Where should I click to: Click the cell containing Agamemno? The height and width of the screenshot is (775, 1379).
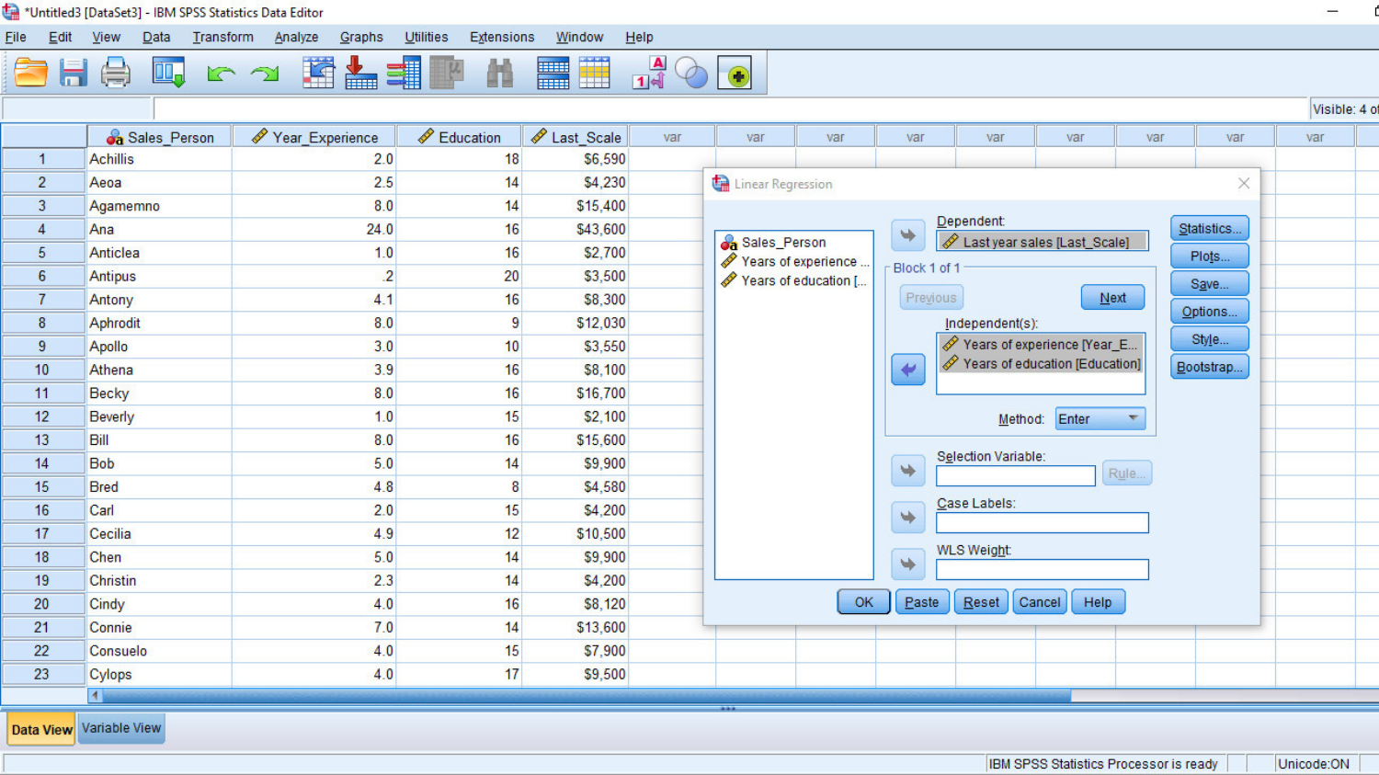[x=159, y=206]
